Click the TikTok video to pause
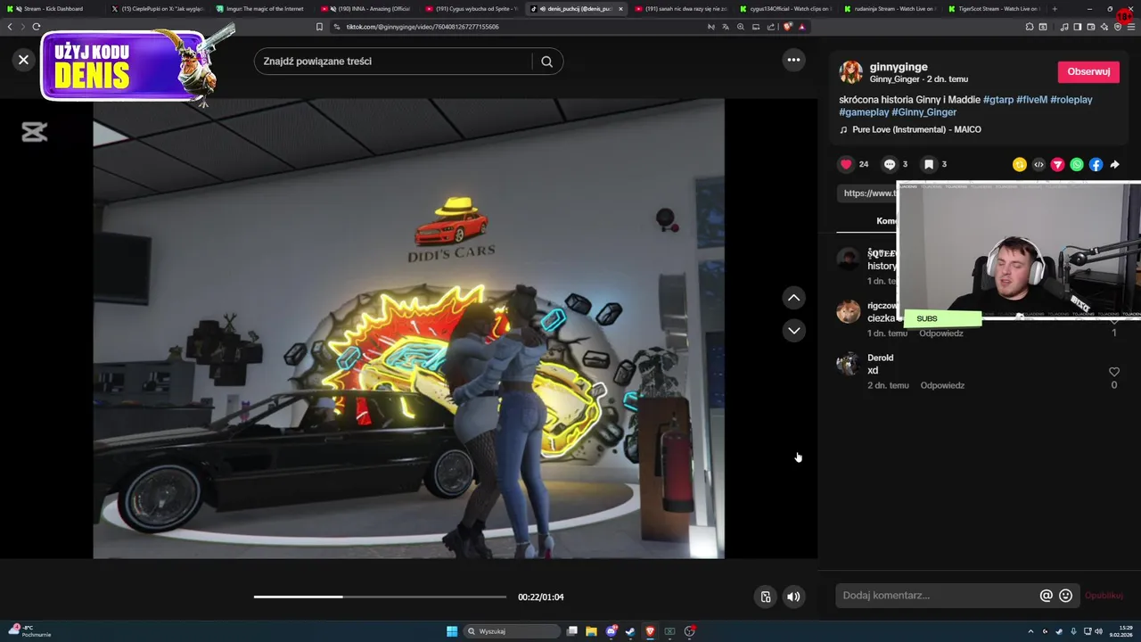Image resolution: width=1141 pixels, height=642 pixels. point(408,328)
